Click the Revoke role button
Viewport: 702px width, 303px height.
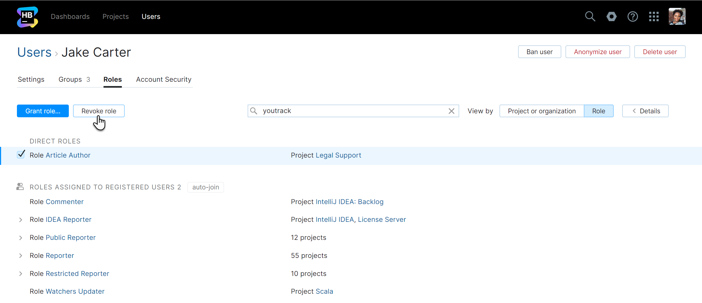pos(99,111)
